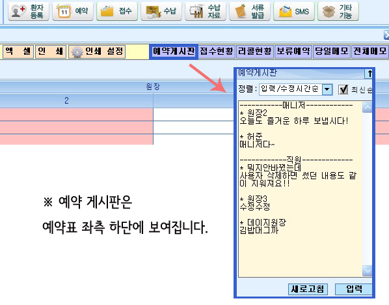Open the 기타기능 box toolbar button
This screenshot has width=389, height=305.
coord(338,11)
